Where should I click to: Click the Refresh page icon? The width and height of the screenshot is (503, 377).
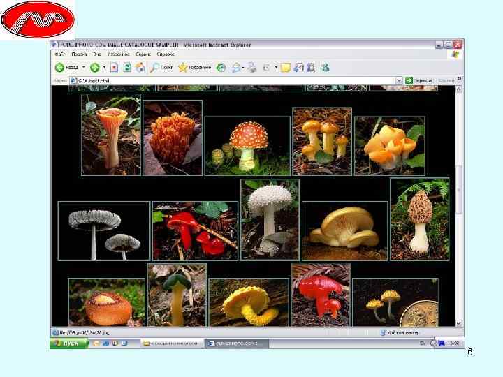tap(127, 68)
